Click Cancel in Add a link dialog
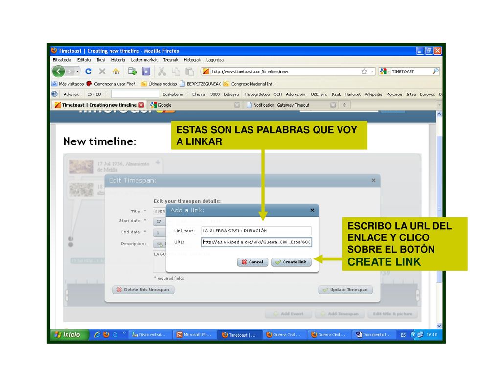501x376 pixels. (252, 262)
